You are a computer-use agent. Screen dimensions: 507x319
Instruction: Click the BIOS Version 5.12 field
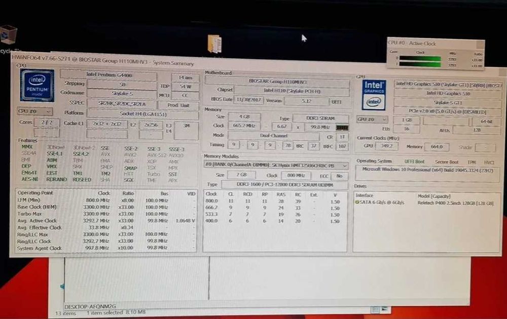(x=306, y=101)
